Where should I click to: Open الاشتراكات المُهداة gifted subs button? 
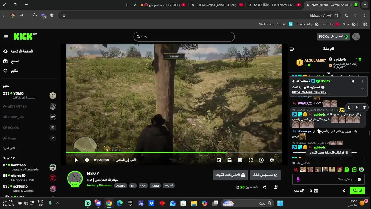(x=230, y=175)
